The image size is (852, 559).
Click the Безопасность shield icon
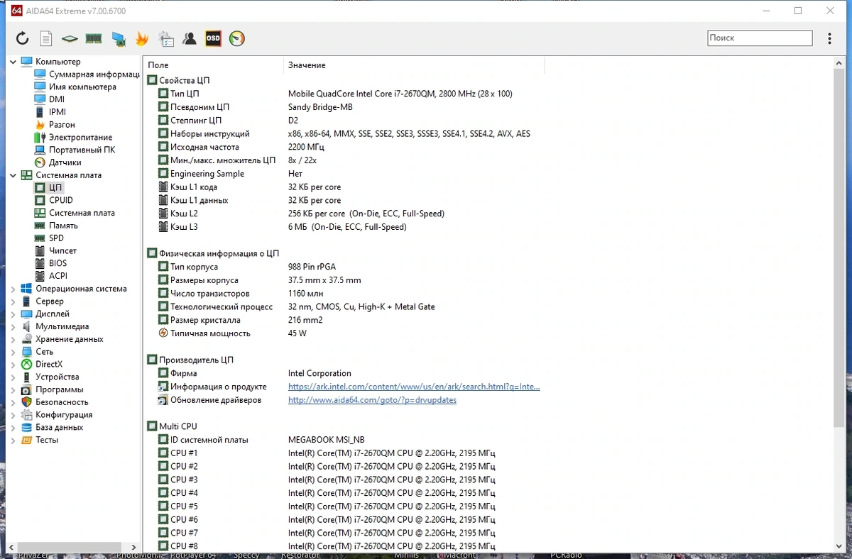pos(26,402)
